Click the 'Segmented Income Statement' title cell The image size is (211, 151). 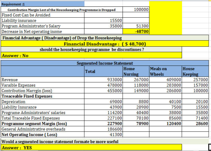pos(105,63)
